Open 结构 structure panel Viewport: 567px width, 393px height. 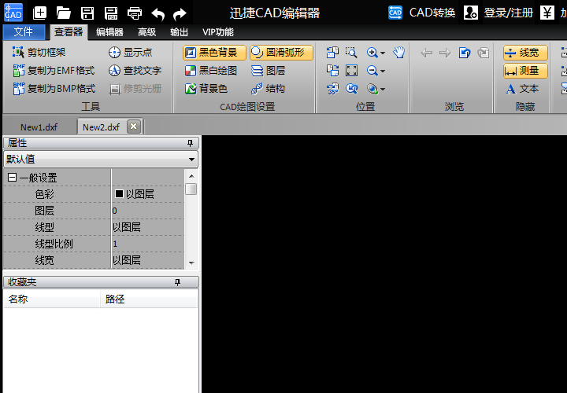point(268,88)
